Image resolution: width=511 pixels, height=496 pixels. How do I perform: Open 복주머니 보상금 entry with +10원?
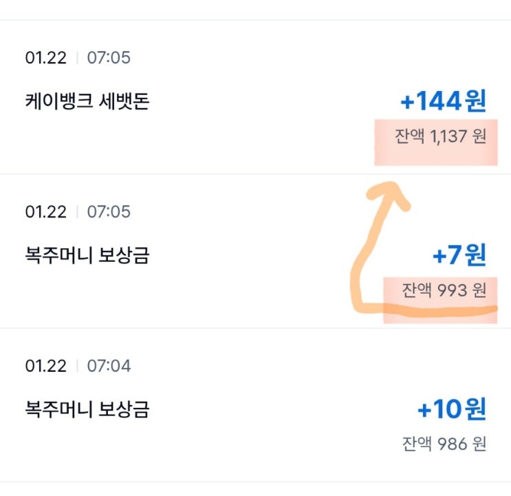(x=87, y=411)
